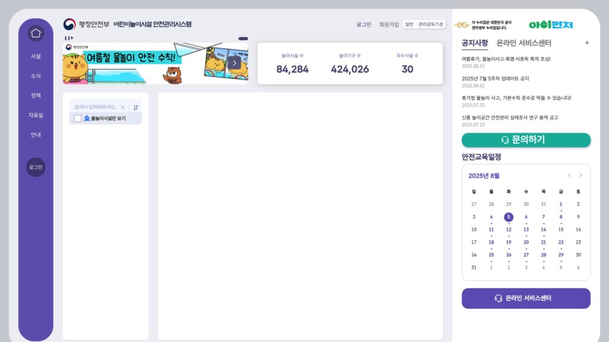Click the round 로그인 button in sidebar
Viewport: 609px width, 342px height.
(x=36, y=167)
